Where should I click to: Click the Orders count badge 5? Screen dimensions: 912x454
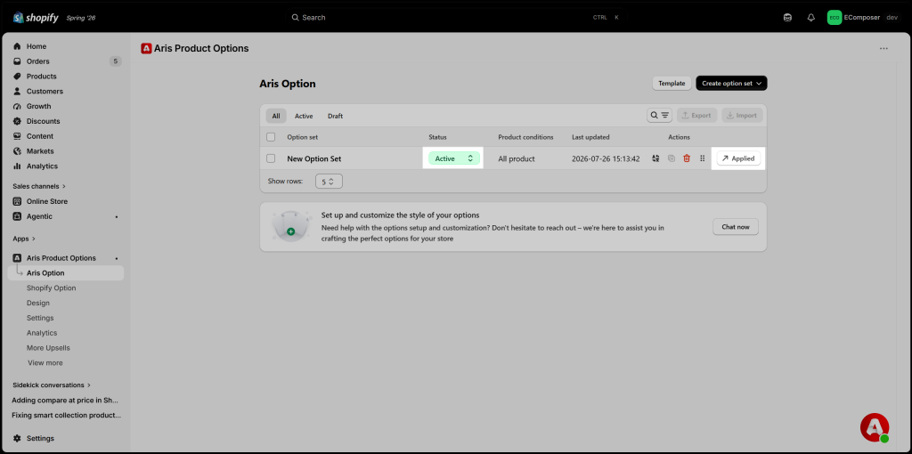115,61
